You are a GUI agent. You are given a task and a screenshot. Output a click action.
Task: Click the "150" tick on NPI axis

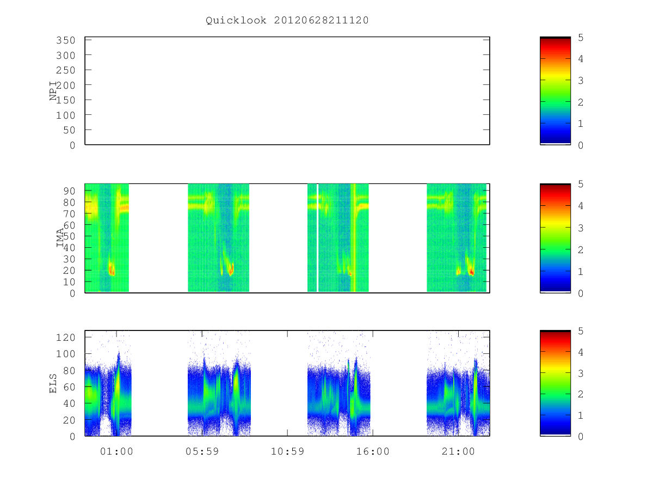pyautogui.click(x=65, y=100)
